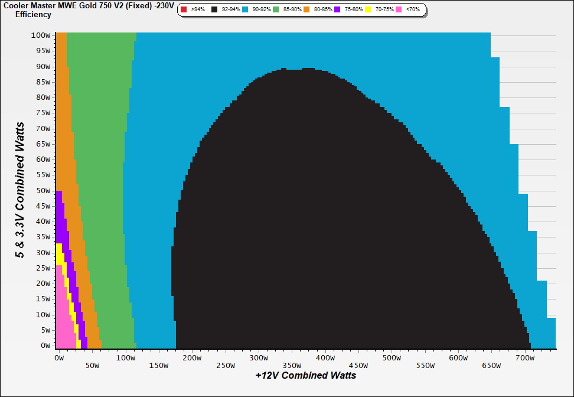Click the 50W label on the y-axis
This screenshot has height=397, width=574.
tap(43, 191)
